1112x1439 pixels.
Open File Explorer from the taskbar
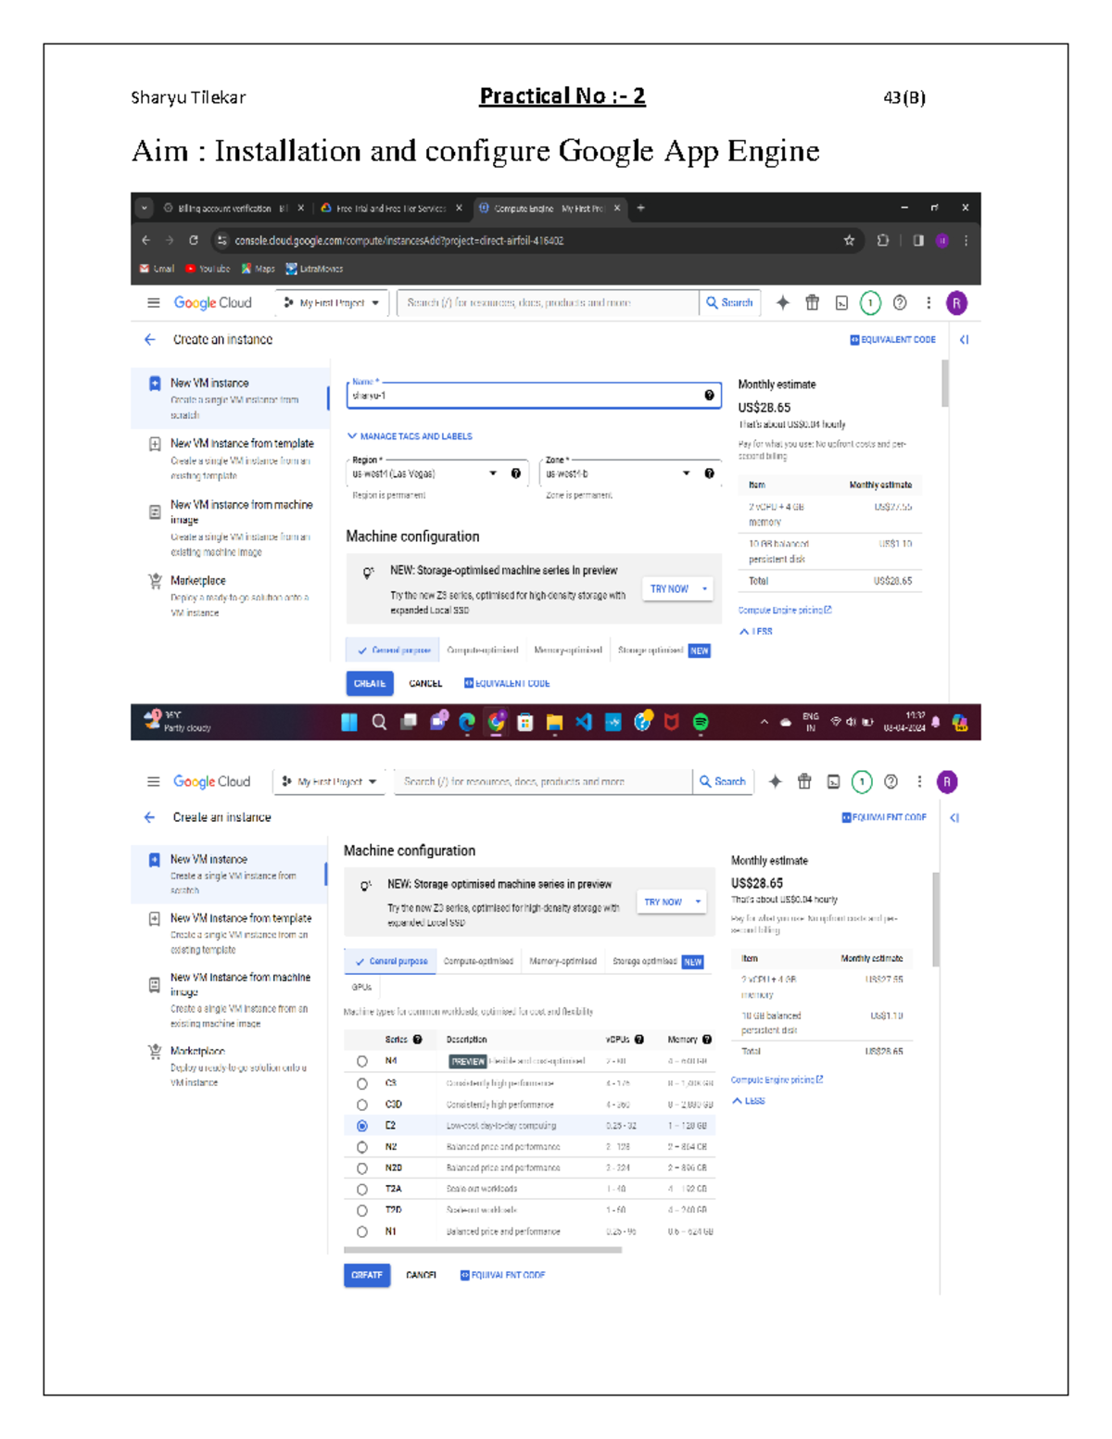pyautogui.click(x=554, y=723)
